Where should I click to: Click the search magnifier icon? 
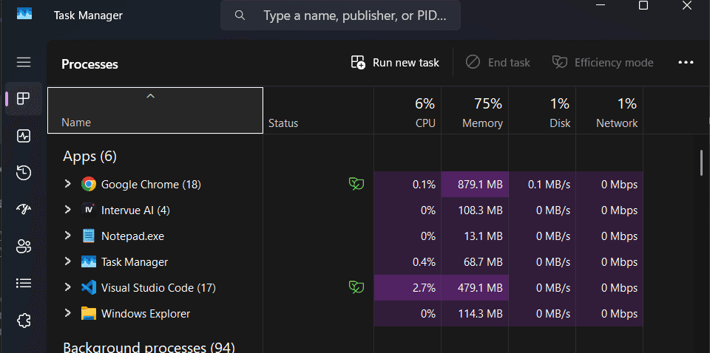pyautogui.click(x=240, y=16)
